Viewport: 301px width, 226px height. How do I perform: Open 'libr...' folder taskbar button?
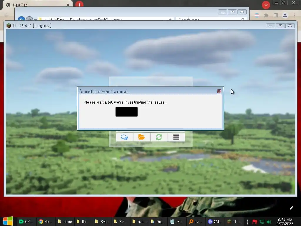coord(83,222)
